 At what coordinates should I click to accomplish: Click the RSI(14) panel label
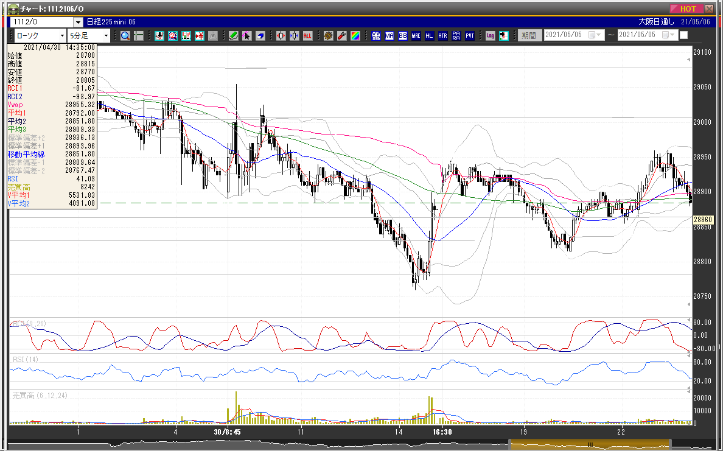tap(26, 359)
